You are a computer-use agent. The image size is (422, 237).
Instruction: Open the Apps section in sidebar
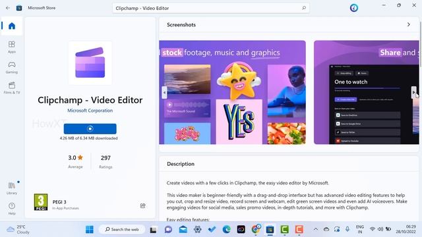coord(12,47)
